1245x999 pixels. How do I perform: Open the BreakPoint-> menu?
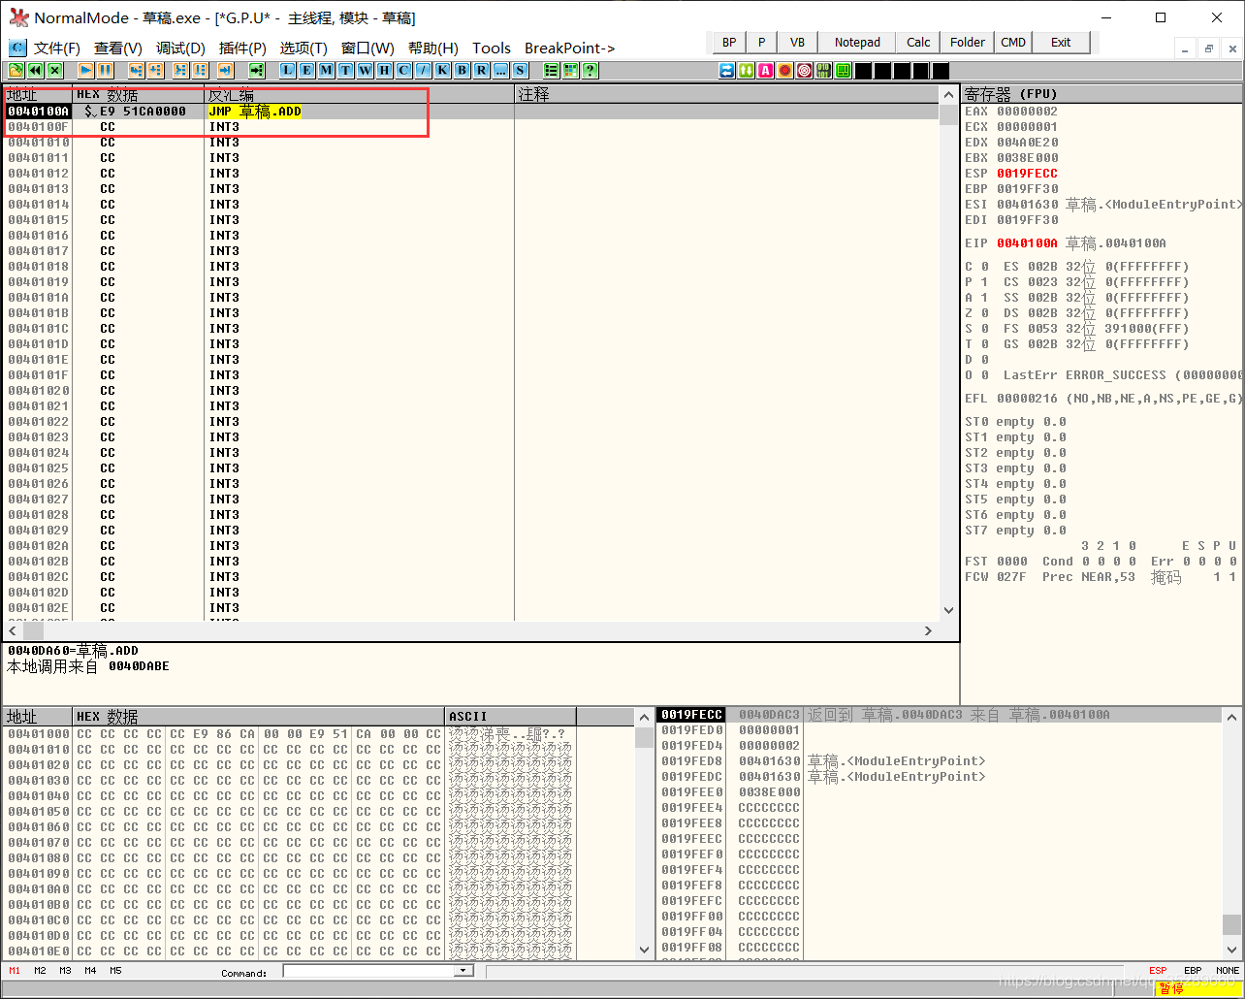coord(570,48)
